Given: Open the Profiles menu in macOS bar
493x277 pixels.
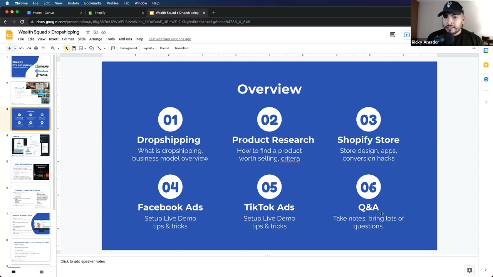Looking at the screenshot, I should (x=112, y=3).
